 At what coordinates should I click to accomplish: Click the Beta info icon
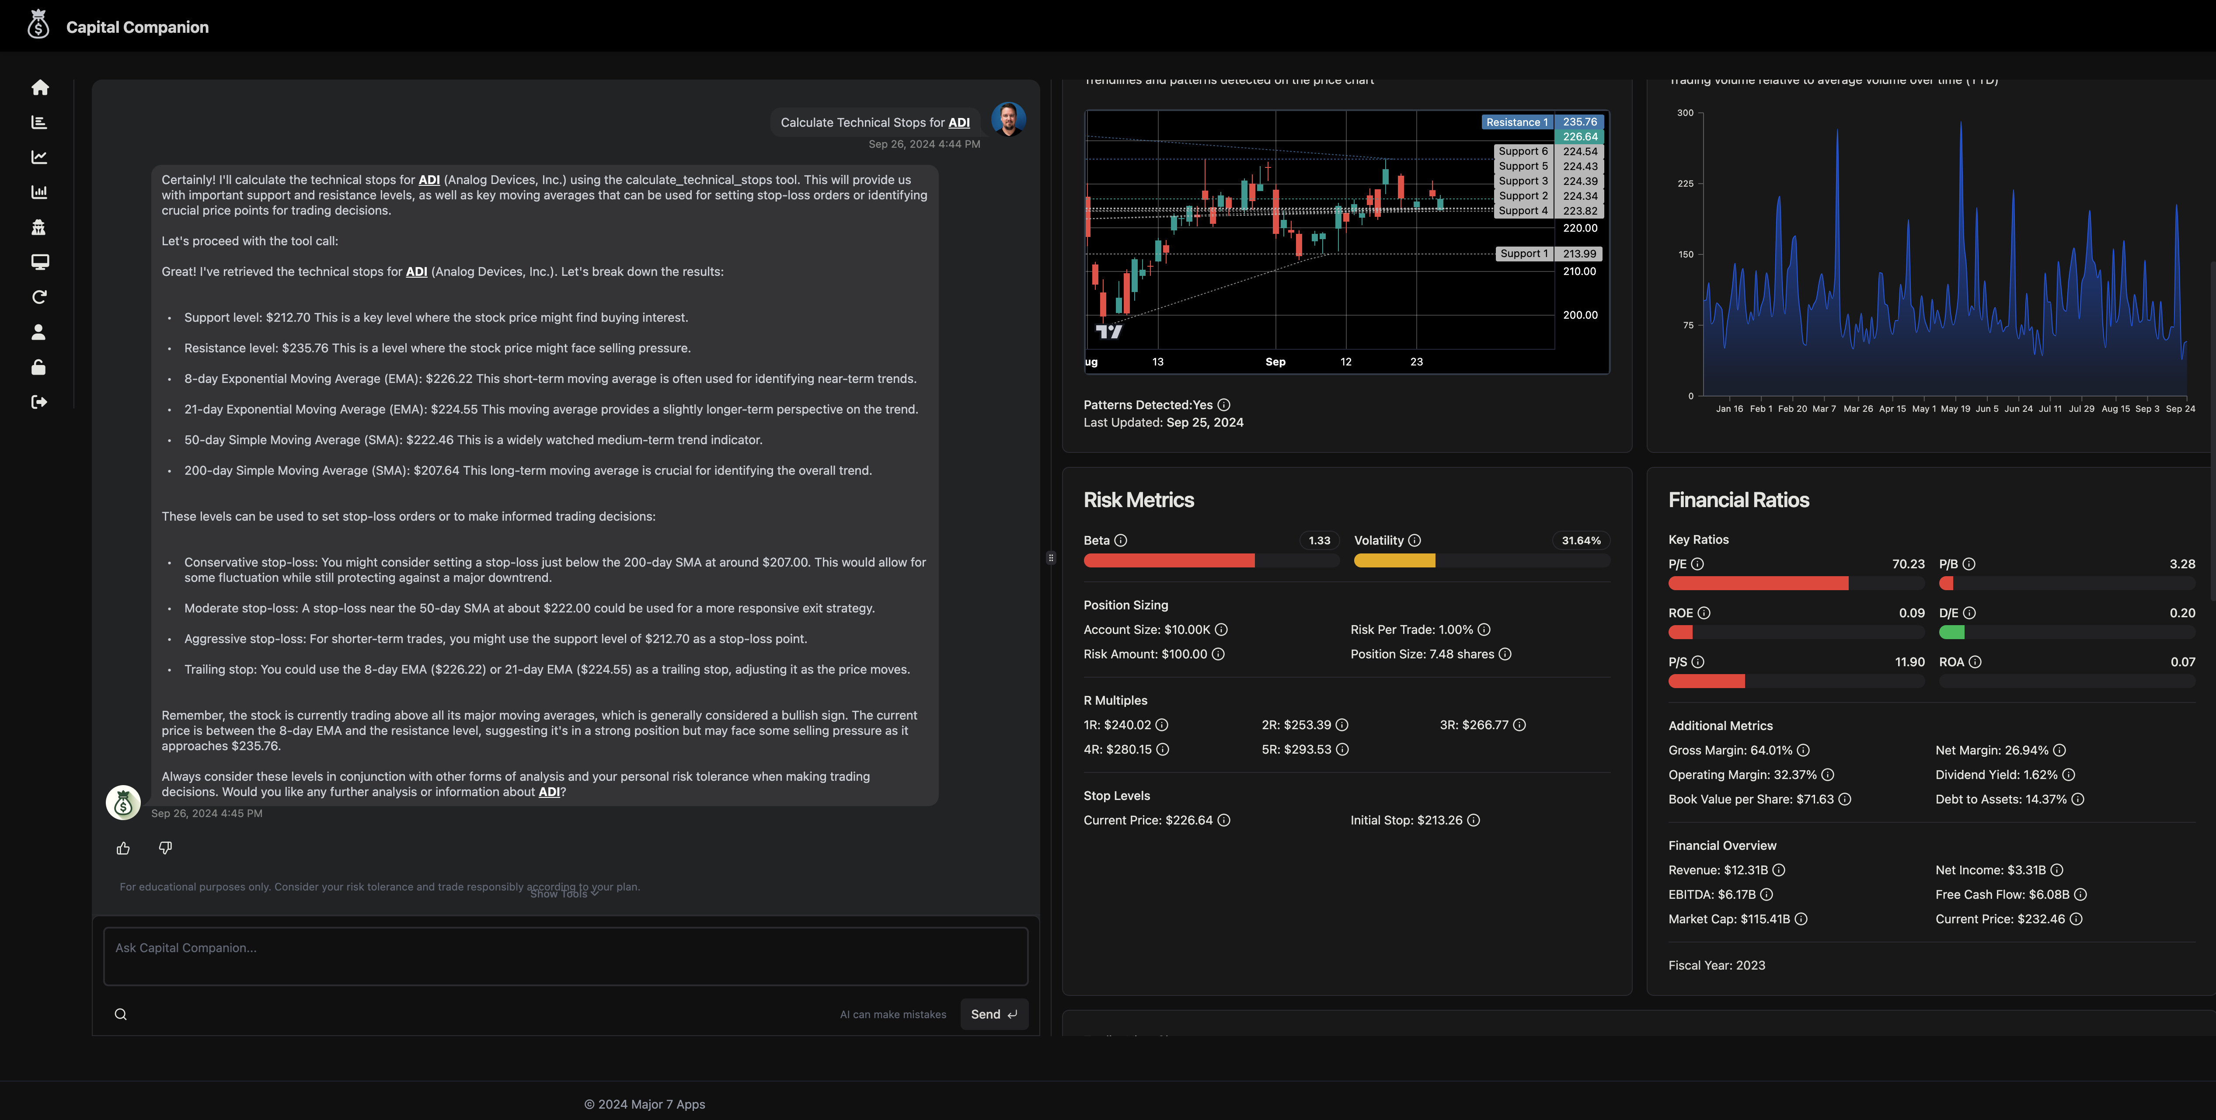1121,540
